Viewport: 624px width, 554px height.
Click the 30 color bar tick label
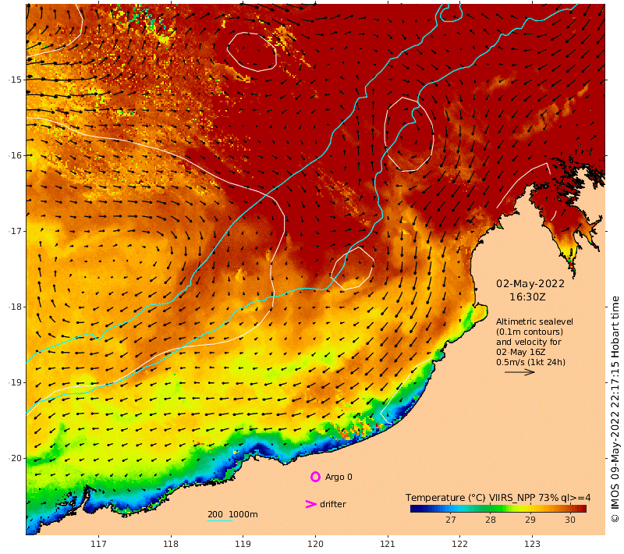(x=570, y=520)
